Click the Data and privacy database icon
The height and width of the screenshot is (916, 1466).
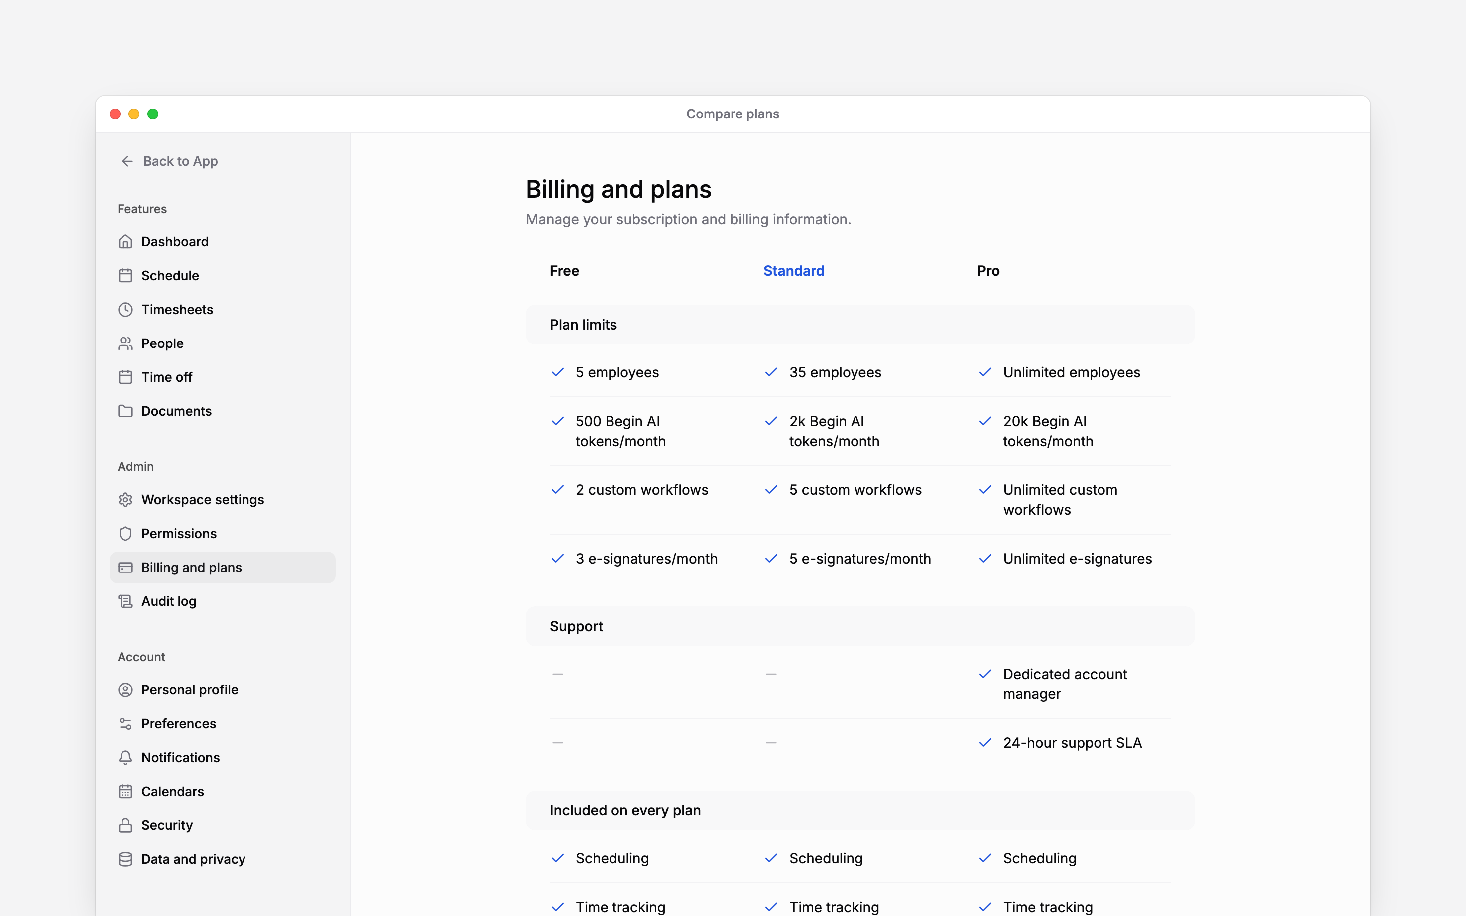(125, 860)
